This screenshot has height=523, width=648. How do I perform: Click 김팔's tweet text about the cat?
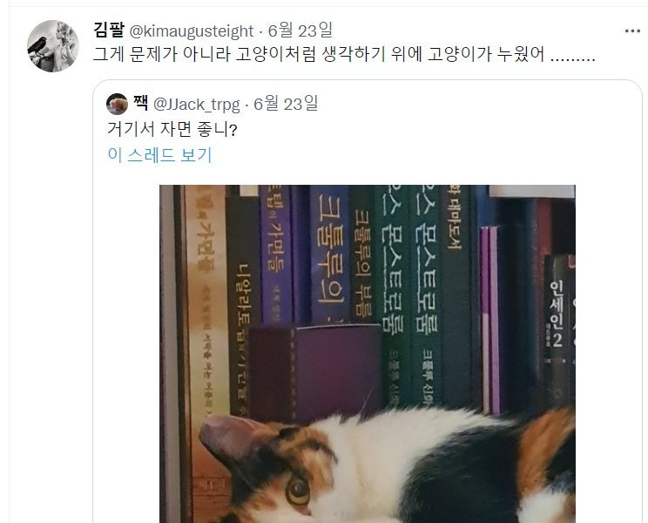coord(344,54)
